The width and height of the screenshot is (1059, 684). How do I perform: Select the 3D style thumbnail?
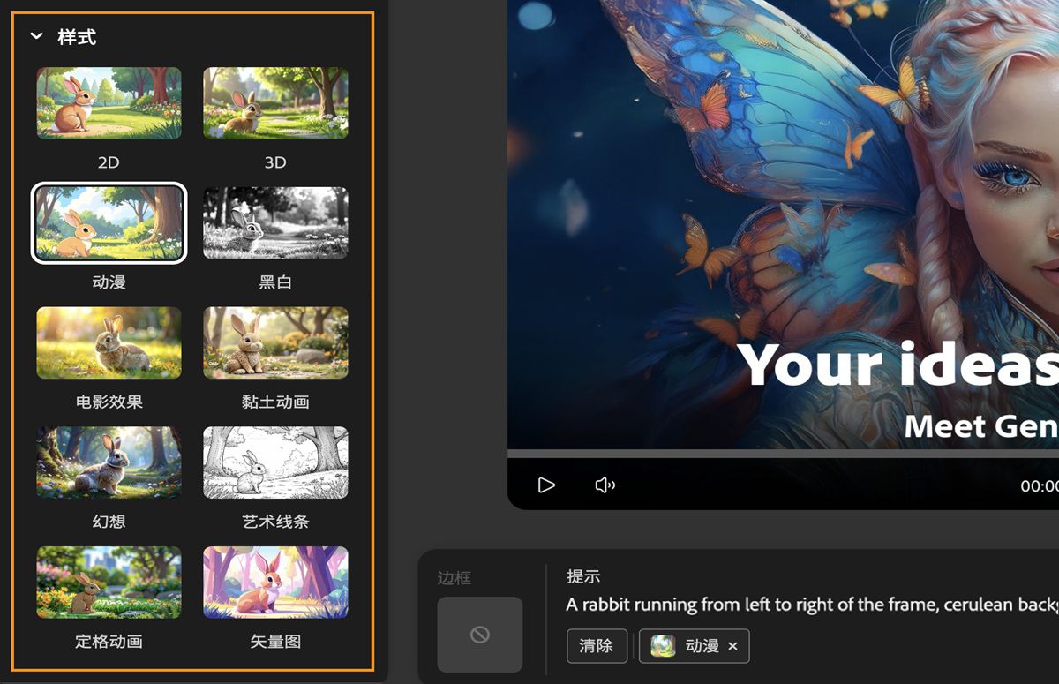(275, 103)
